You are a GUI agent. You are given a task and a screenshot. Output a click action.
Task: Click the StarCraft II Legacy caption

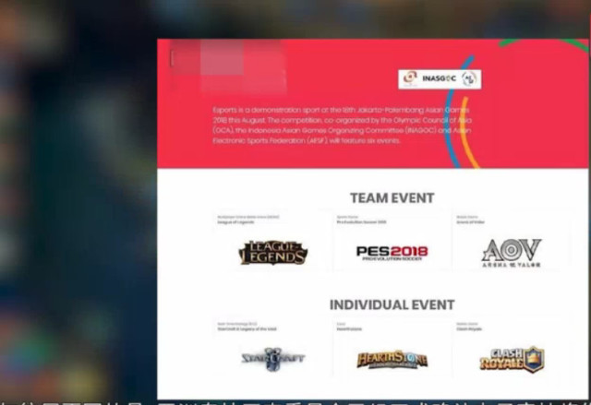click(247, 329)
